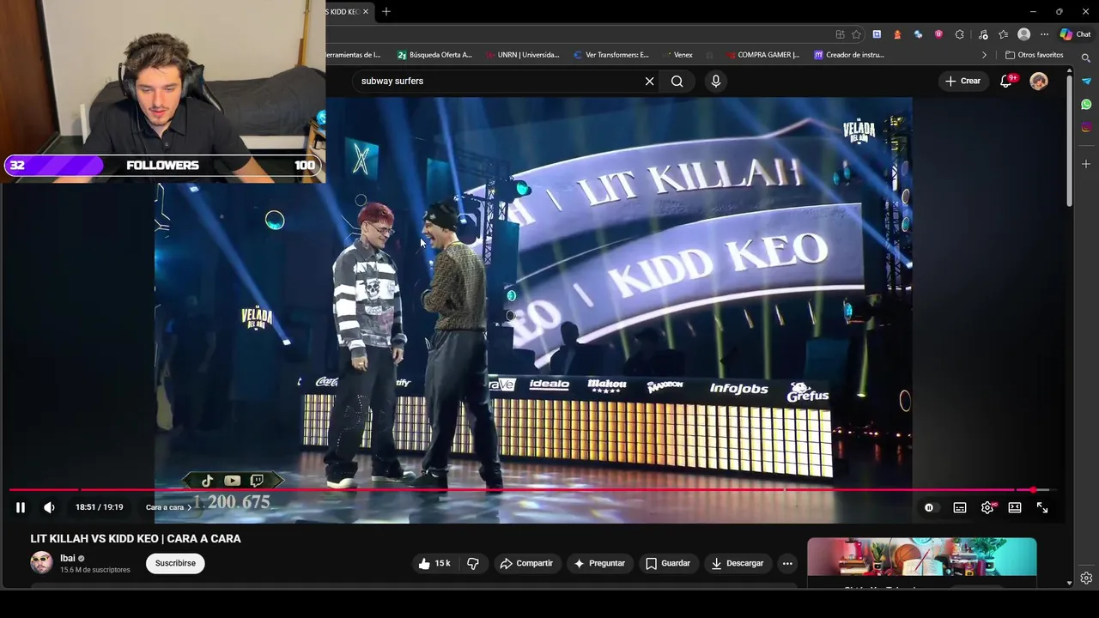Open the Preguntar AI button
1099x618 pixels.
pos(599,563)
